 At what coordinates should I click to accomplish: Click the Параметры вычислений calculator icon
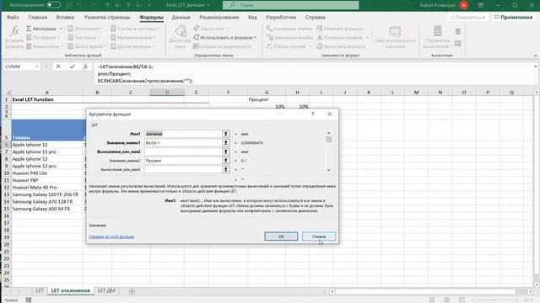[x=438, y=31]
